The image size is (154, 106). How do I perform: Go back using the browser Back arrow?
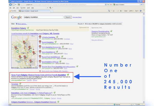10,5
